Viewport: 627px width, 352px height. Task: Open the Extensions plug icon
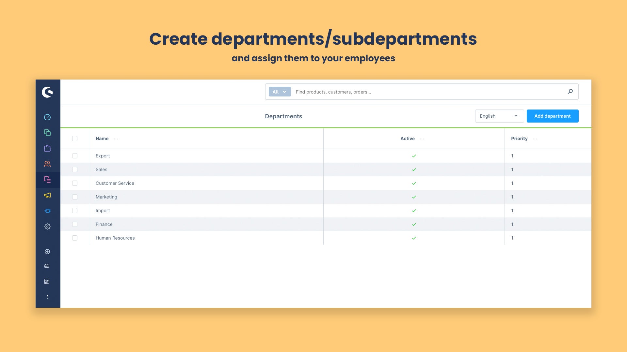point(47,211)
